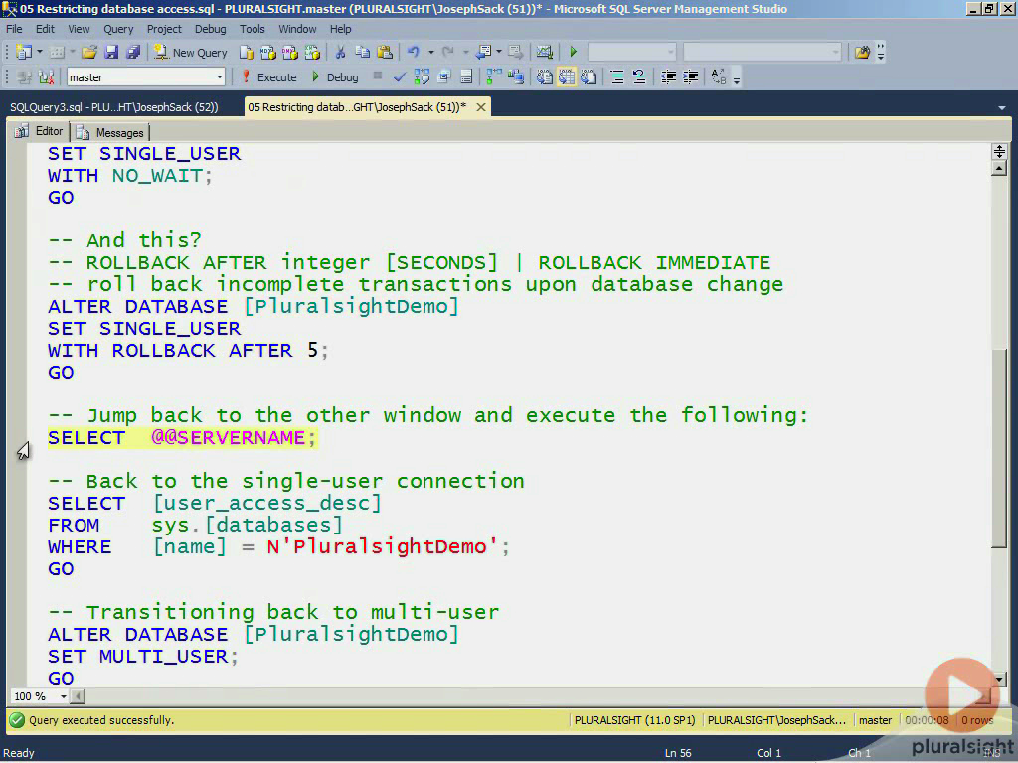Click the Activity Monitor icon
The height and width of the screenshot is (763, 1018).
click(x=545, y=52)
